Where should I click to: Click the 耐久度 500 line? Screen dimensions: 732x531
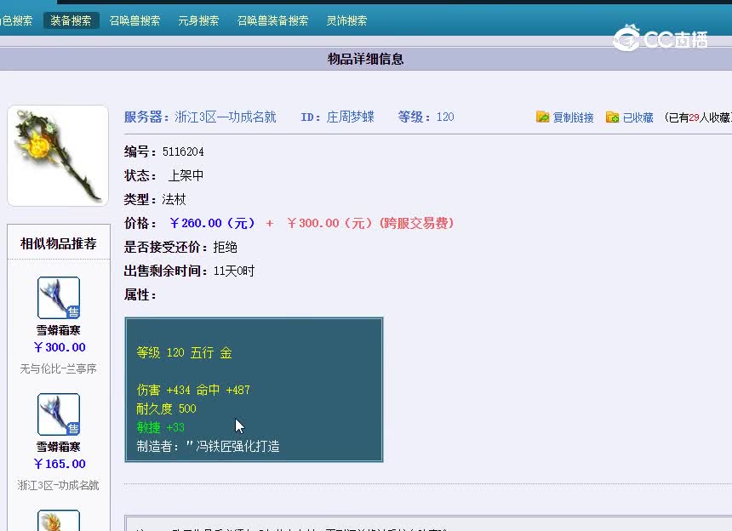(166, 408)
